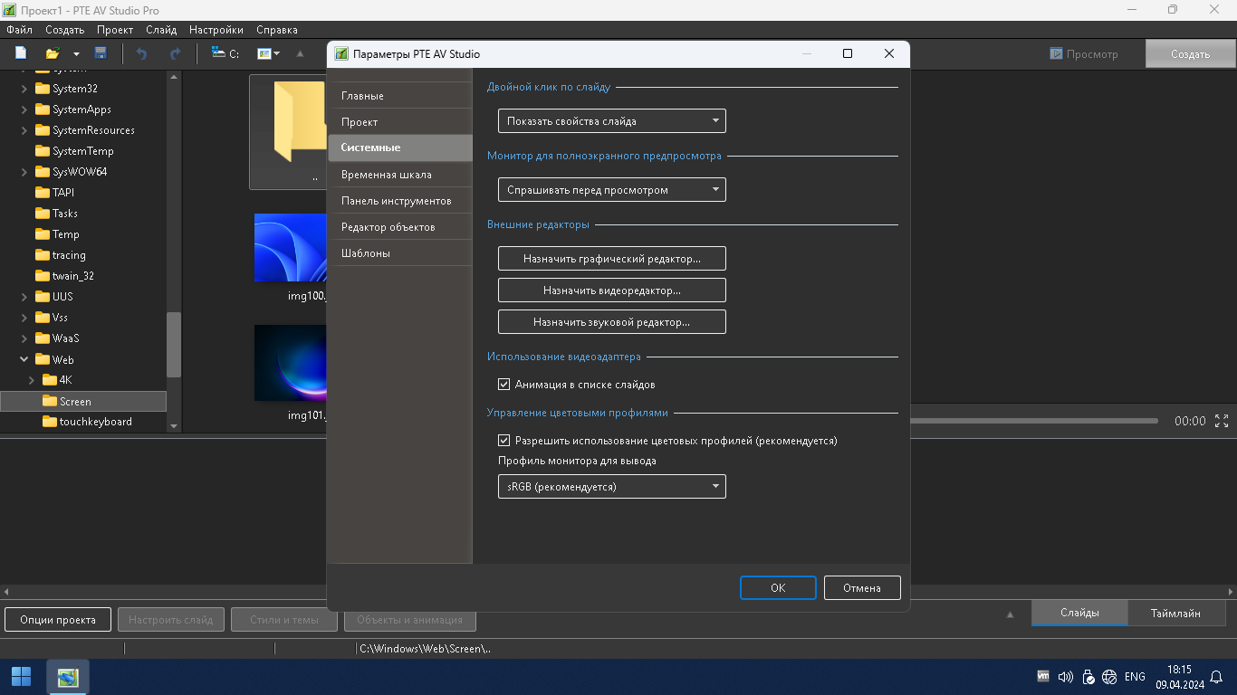Image resolution: width=1237 pixels, height=695 pixels.
Task: Click "Назначить графический редактор..." button
Action: (611, 259)
